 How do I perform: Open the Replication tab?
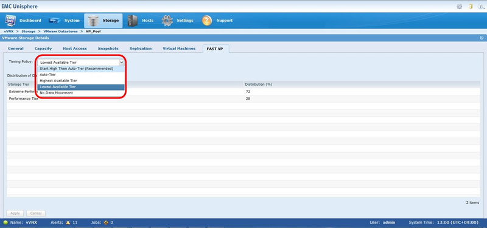[x=141, y=49]
